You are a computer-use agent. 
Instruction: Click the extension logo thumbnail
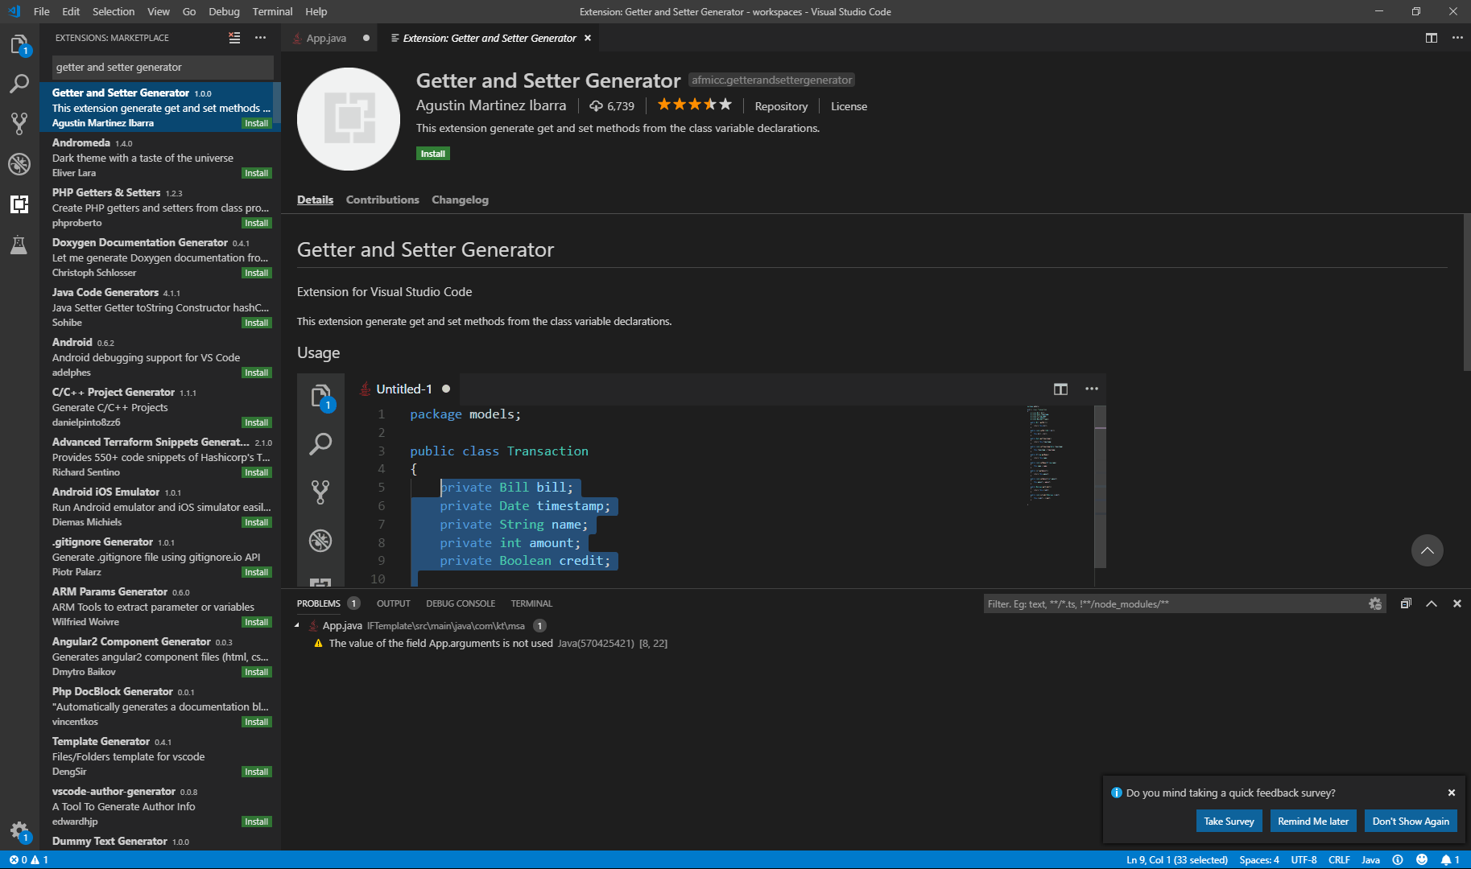349,119
